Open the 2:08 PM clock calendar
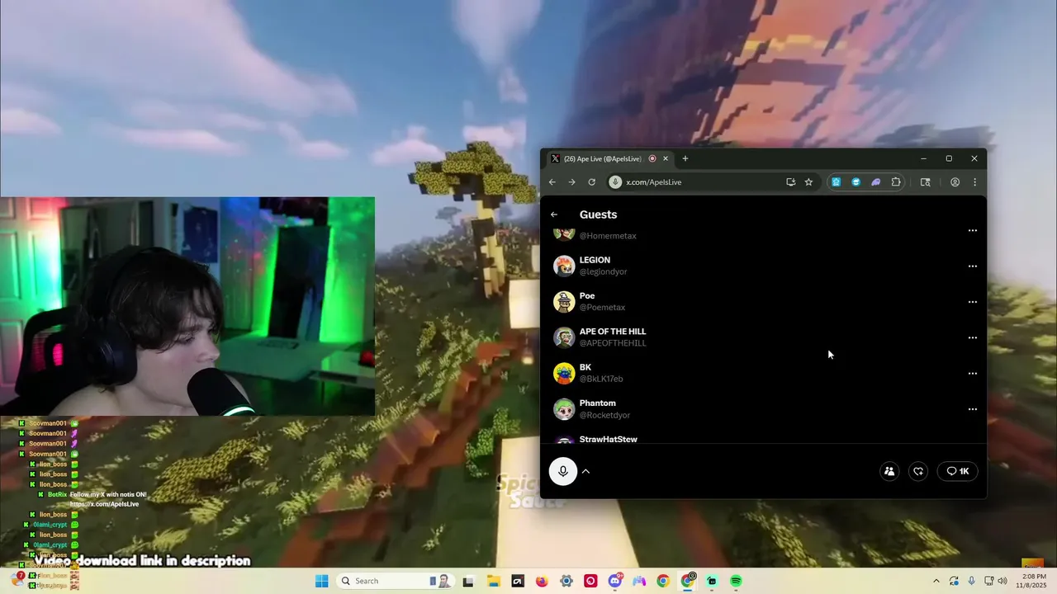This screenshot has width=1057, height=594. tap(1033, 581)
